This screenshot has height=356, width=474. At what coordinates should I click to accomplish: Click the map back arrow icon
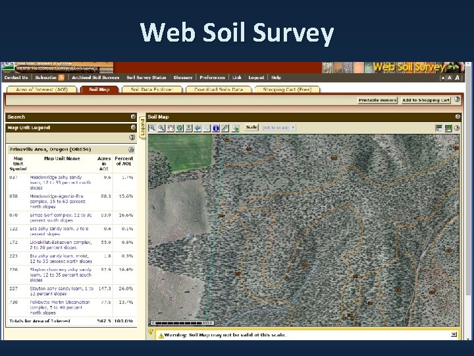pos(197,128)
